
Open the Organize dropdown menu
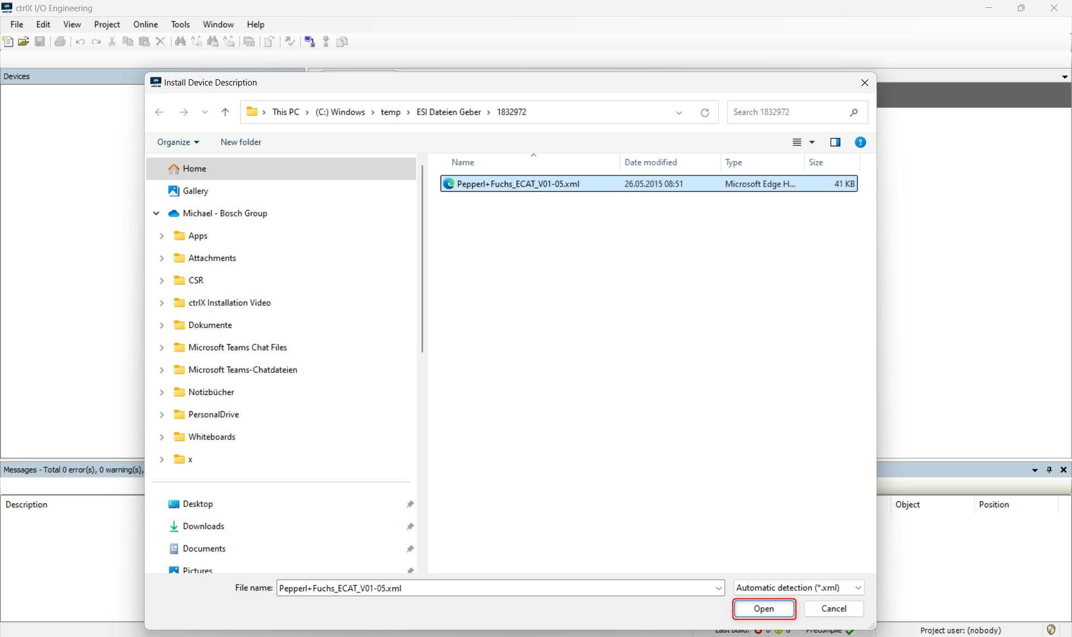tap(178, 142)
